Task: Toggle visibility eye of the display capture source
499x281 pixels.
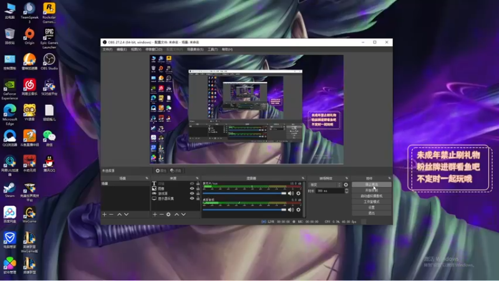Action: pyautogui.click(x=192, y=199)
